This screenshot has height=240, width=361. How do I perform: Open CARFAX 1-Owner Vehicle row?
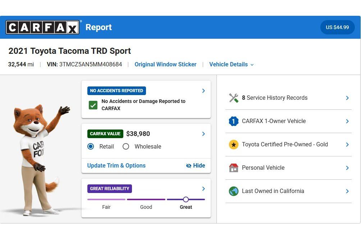tap(288, 121)
